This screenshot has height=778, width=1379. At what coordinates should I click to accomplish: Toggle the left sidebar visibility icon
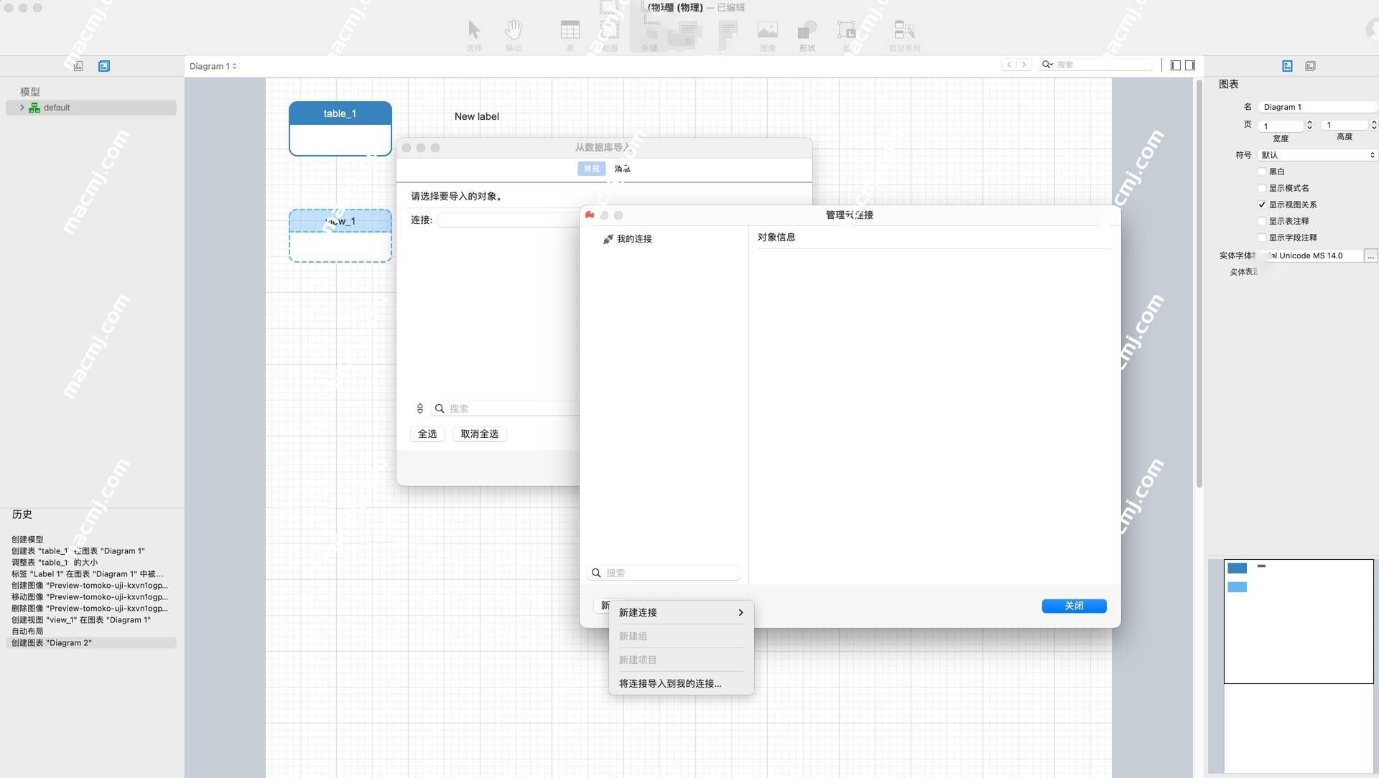click(x=1176, y=65)
